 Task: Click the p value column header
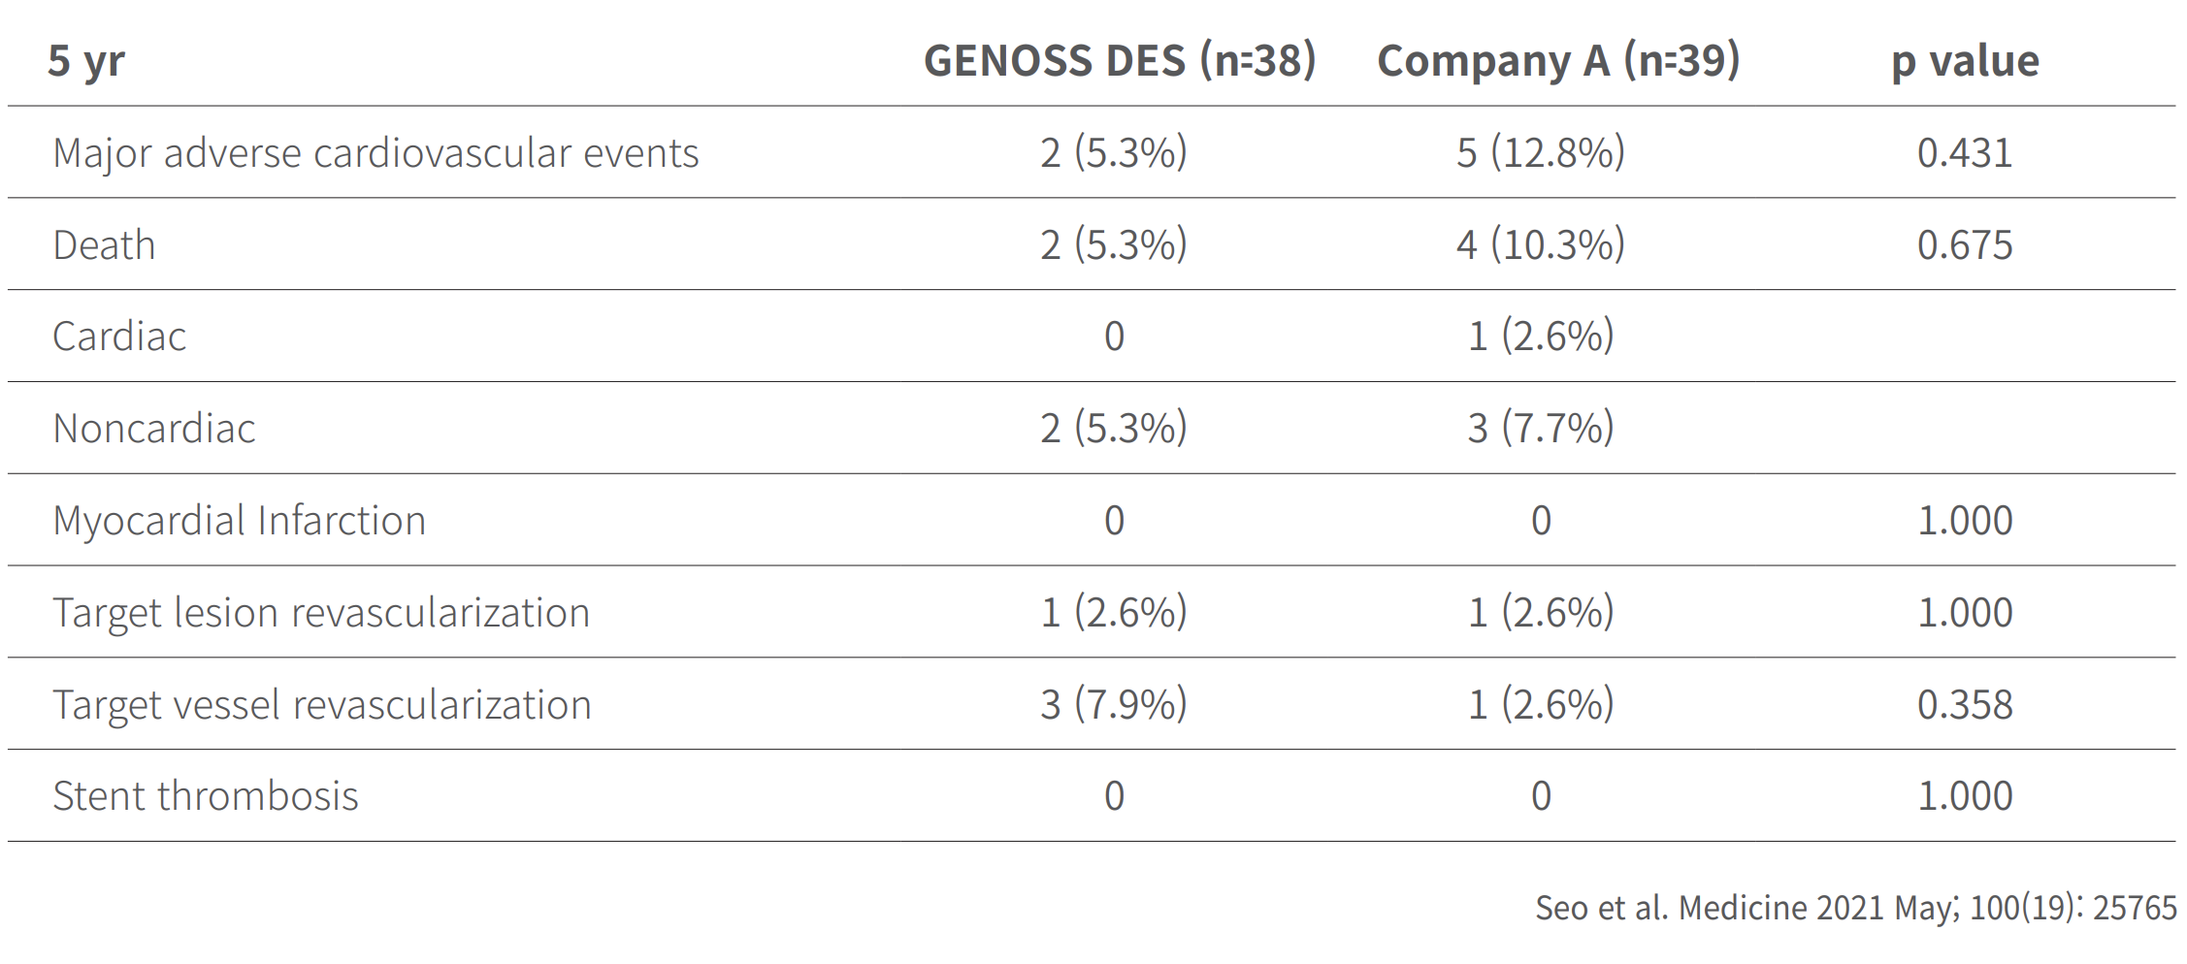click(x=1965, y=61)
